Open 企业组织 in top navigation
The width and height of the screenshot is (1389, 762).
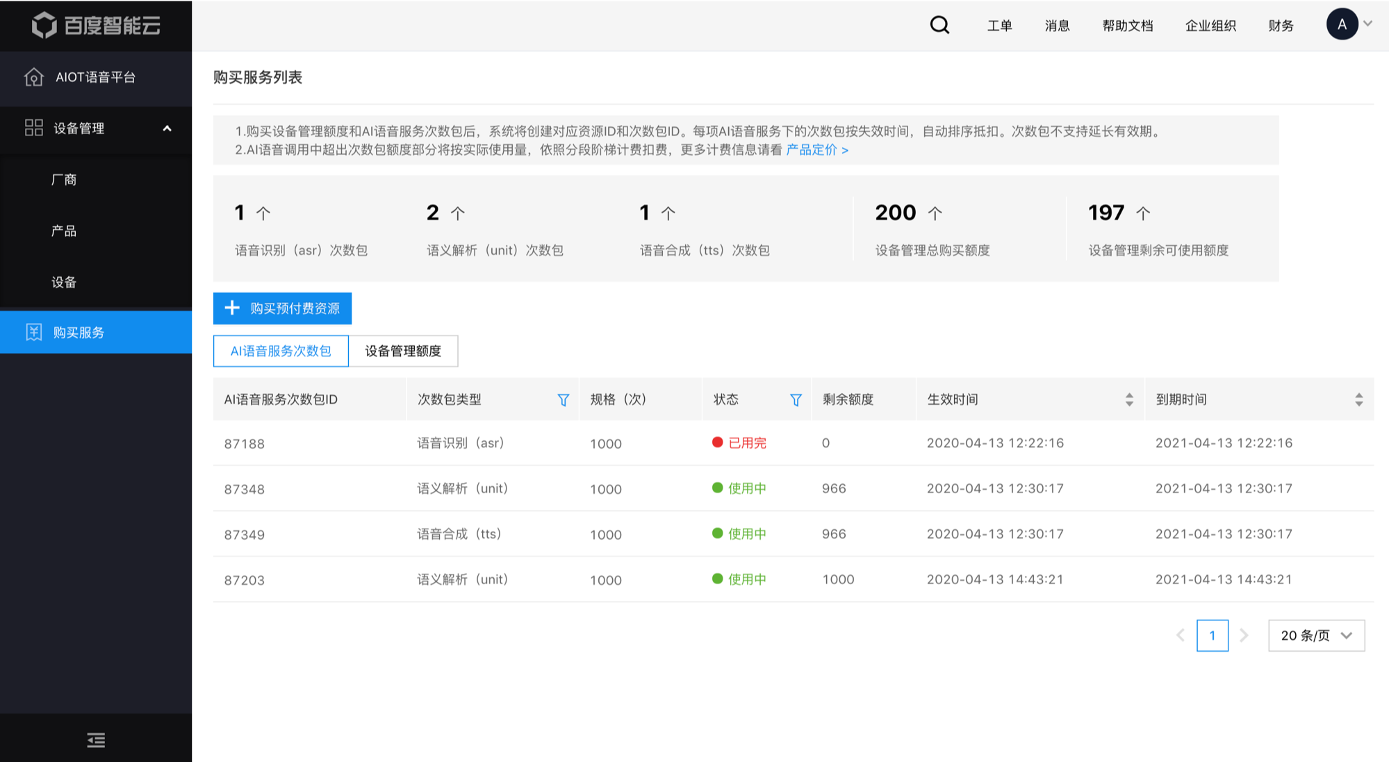tap(1210, 26)
